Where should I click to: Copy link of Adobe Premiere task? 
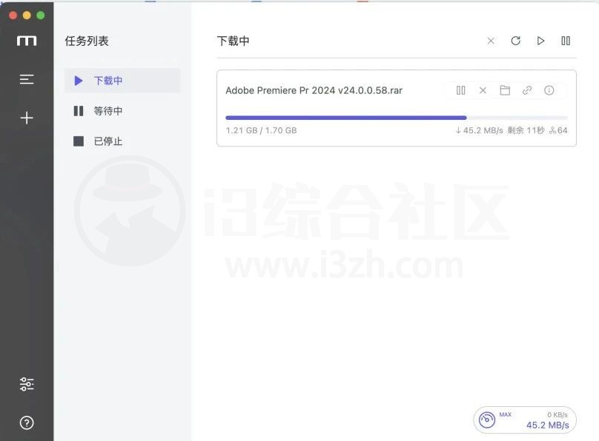[x=527, y=90]
